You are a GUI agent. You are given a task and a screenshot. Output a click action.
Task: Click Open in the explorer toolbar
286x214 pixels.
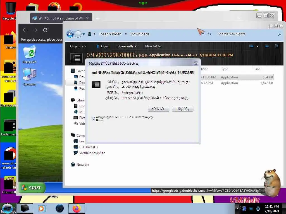click(103, 46)
